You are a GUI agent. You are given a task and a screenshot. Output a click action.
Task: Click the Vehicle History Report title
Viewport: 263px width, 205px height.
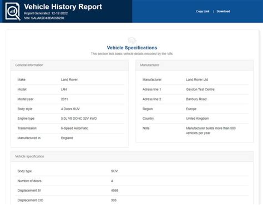(x=63, y=7)
